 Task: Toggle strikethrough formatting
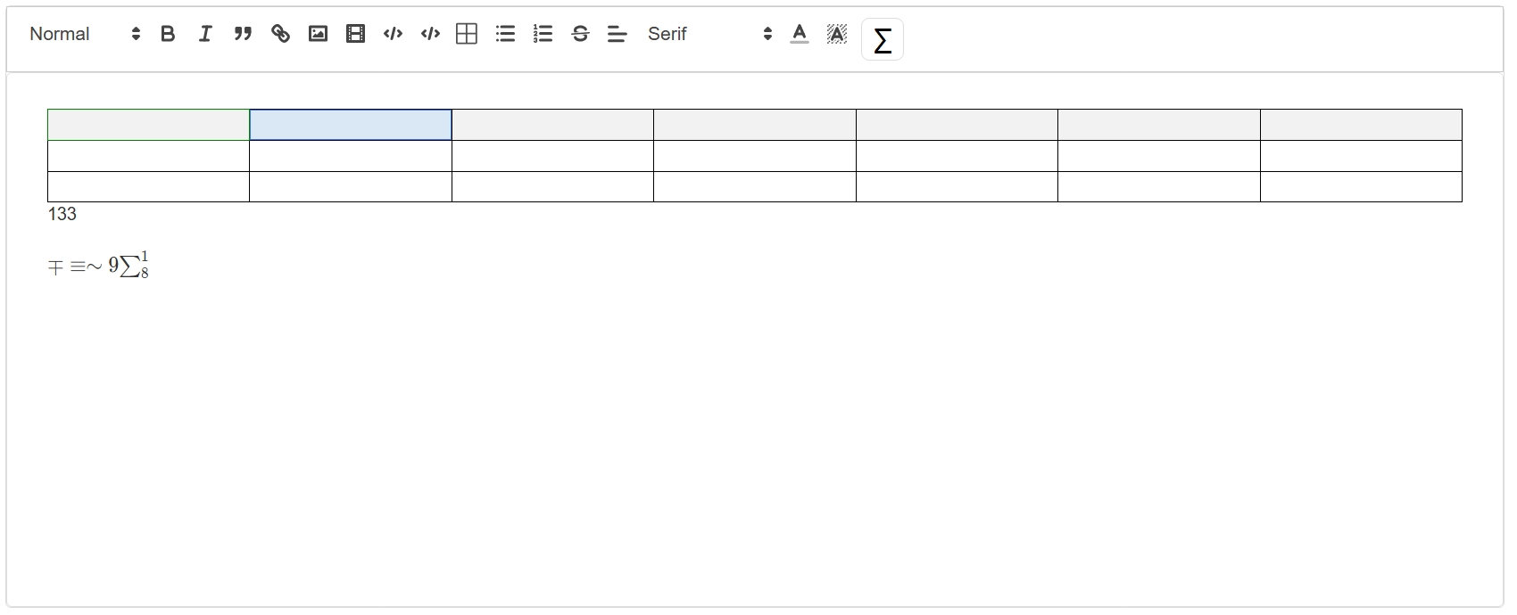(x=580, y=34)
